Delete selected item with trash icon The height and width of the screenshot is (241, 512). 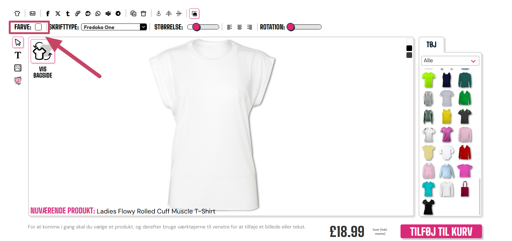143,13
